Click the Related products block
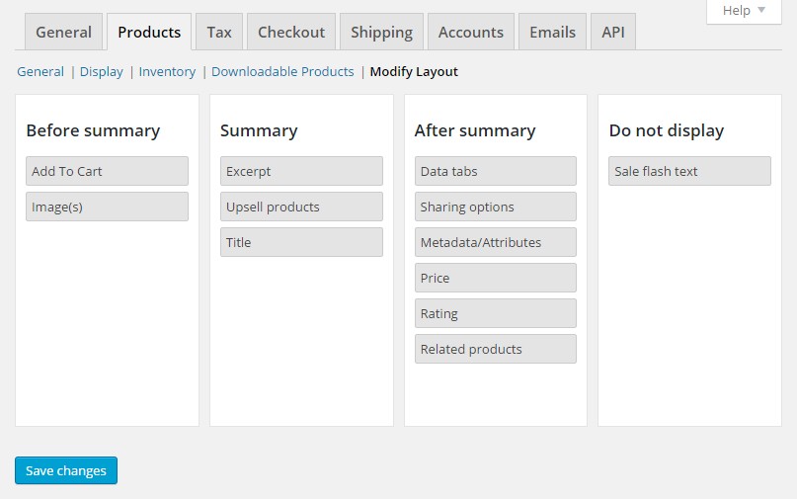Image resolution: width=797 pixels, height=499 pixels. pyautogui.click(x=495, y=349)
